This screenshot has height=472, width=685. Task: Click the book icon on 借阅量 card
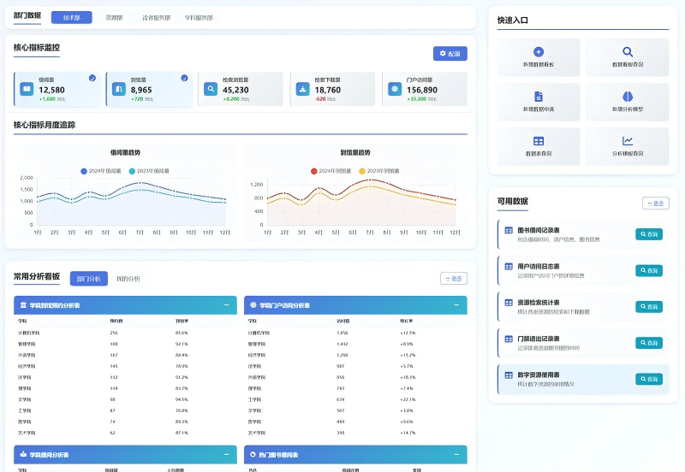click(x=27, y=89)
